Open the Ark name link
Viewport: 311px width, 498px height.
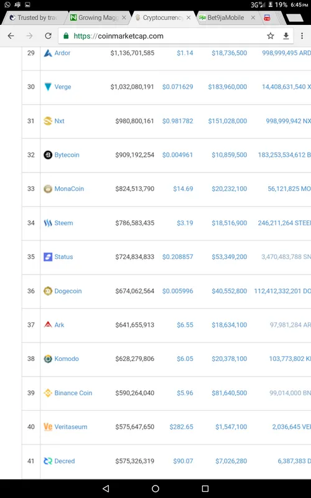tap(59, 325)
